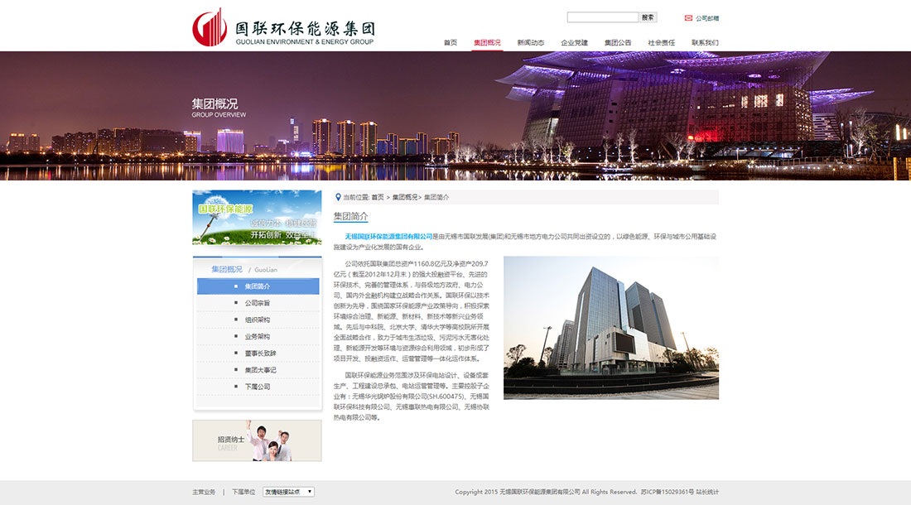Click the envelope icon beside 公司邮箱
The height and width of the screenshot is (505, 911).
coord(687,16)
